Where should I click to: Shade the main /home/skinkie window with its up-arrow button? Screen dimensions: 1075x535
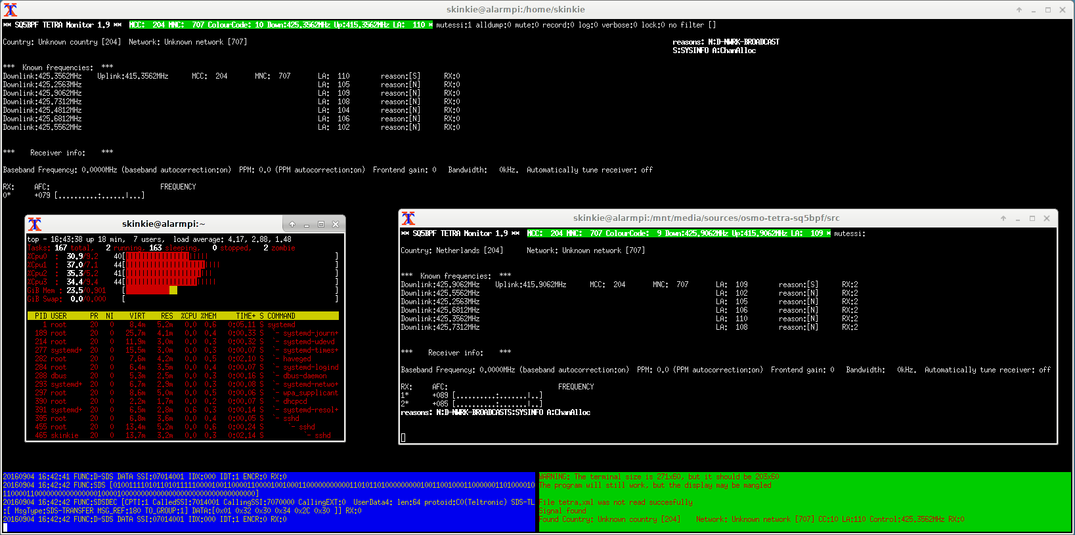click(1019, 10)
